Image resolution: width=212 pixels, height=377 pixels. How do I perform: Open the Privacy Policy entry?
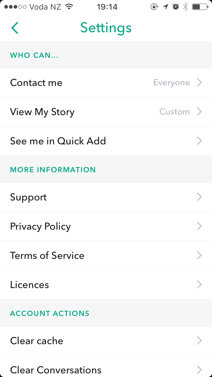coord(106,226)
